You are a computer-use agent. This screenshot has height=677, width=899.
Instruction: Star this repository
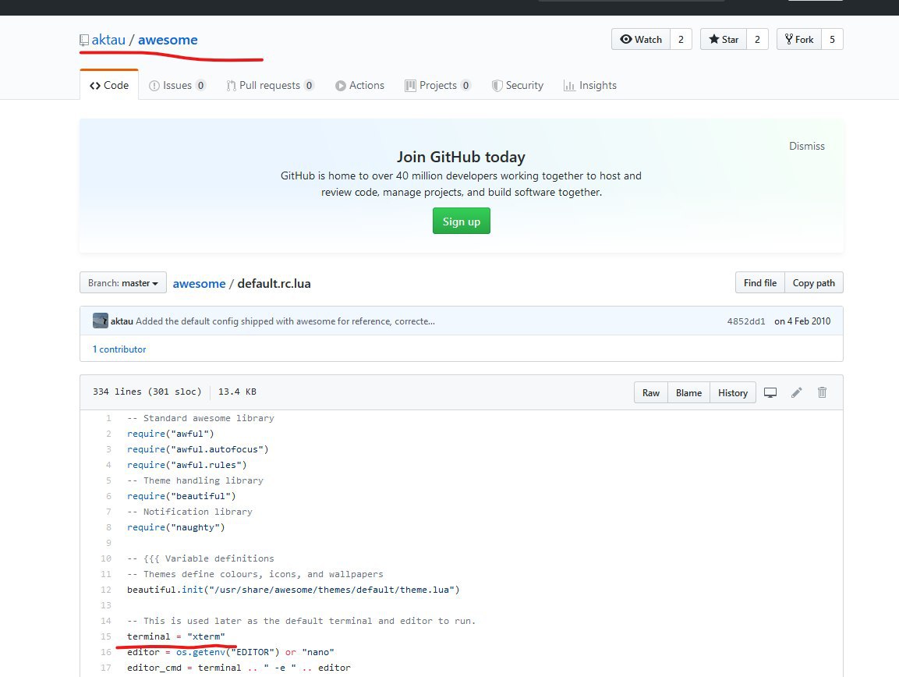point(724,39)
